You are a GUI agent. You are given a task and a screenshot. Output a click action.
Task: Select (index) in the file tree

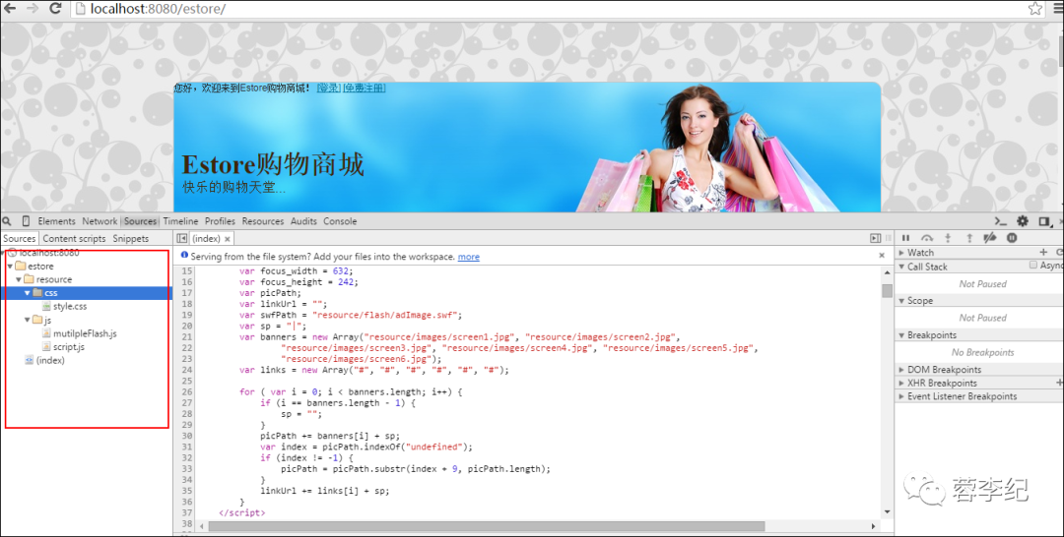point(50,361)
